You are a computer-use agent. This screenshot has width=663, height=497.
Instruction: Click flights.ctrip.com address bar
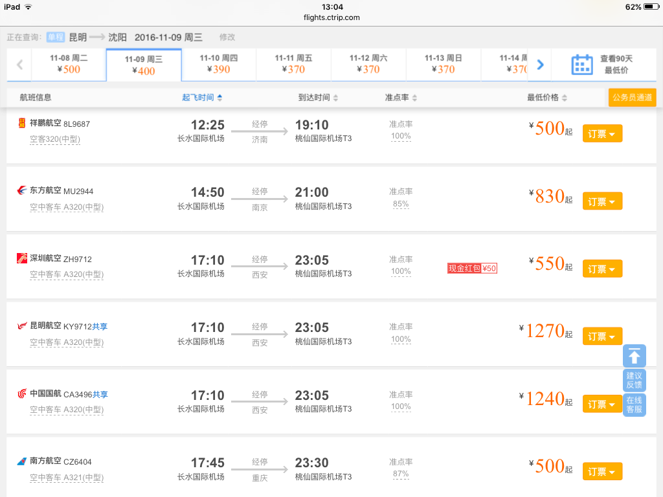click(331, 17)
